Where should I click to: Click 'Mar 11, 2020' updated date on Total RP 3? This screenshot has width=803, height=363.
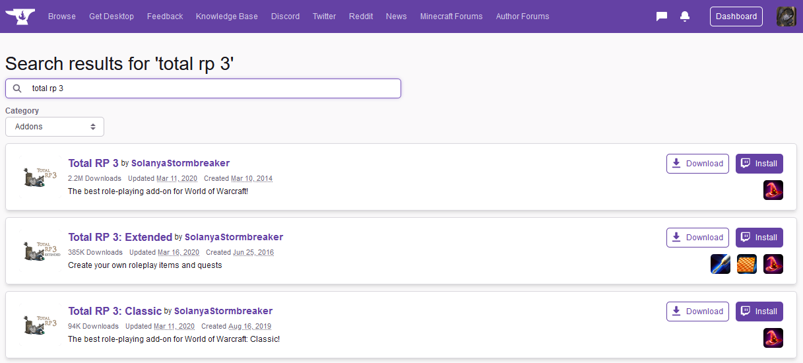(x=177, y=179)
